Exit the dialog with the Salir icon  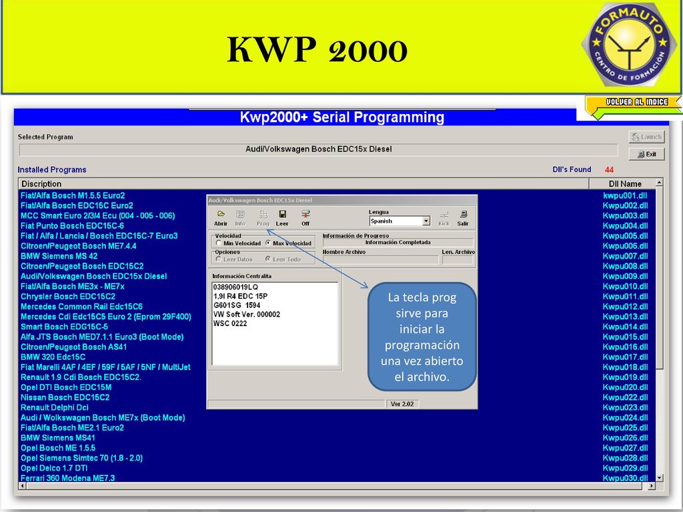click(x=463, y=218)
